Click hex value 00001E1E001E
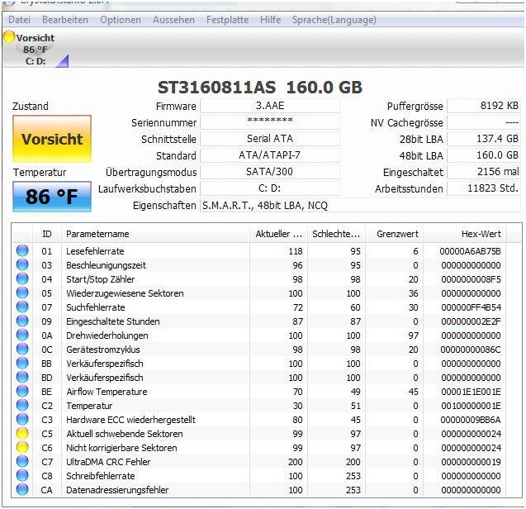 [471, 392]
